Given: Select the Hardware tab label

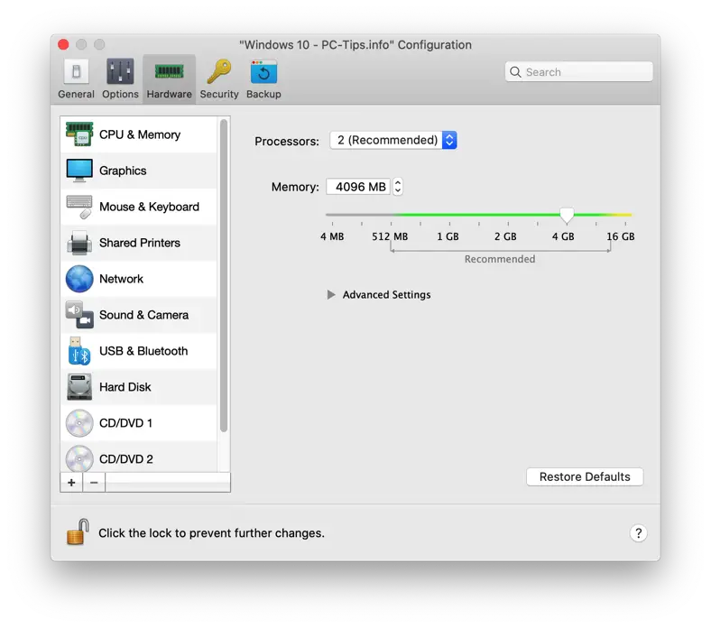Looking at the screenshot, I should point(169,94).
